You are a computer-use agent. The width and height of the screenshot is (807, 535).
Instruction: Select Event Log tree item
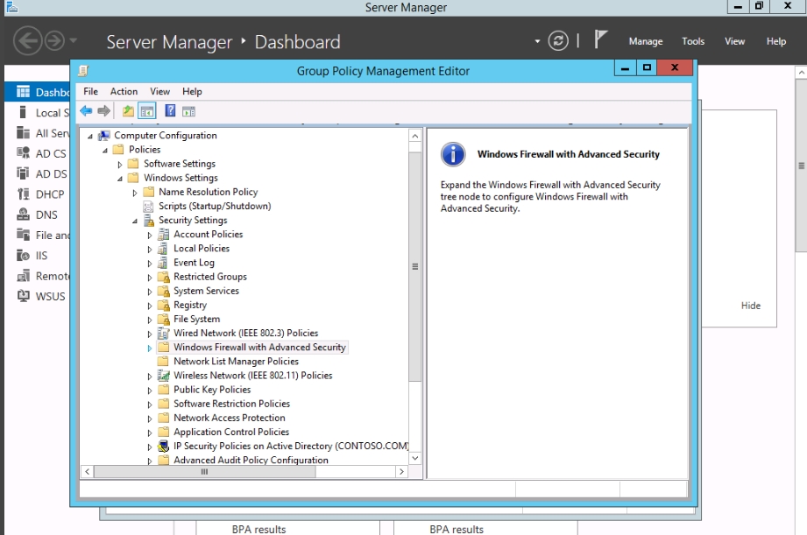[194, 263]
